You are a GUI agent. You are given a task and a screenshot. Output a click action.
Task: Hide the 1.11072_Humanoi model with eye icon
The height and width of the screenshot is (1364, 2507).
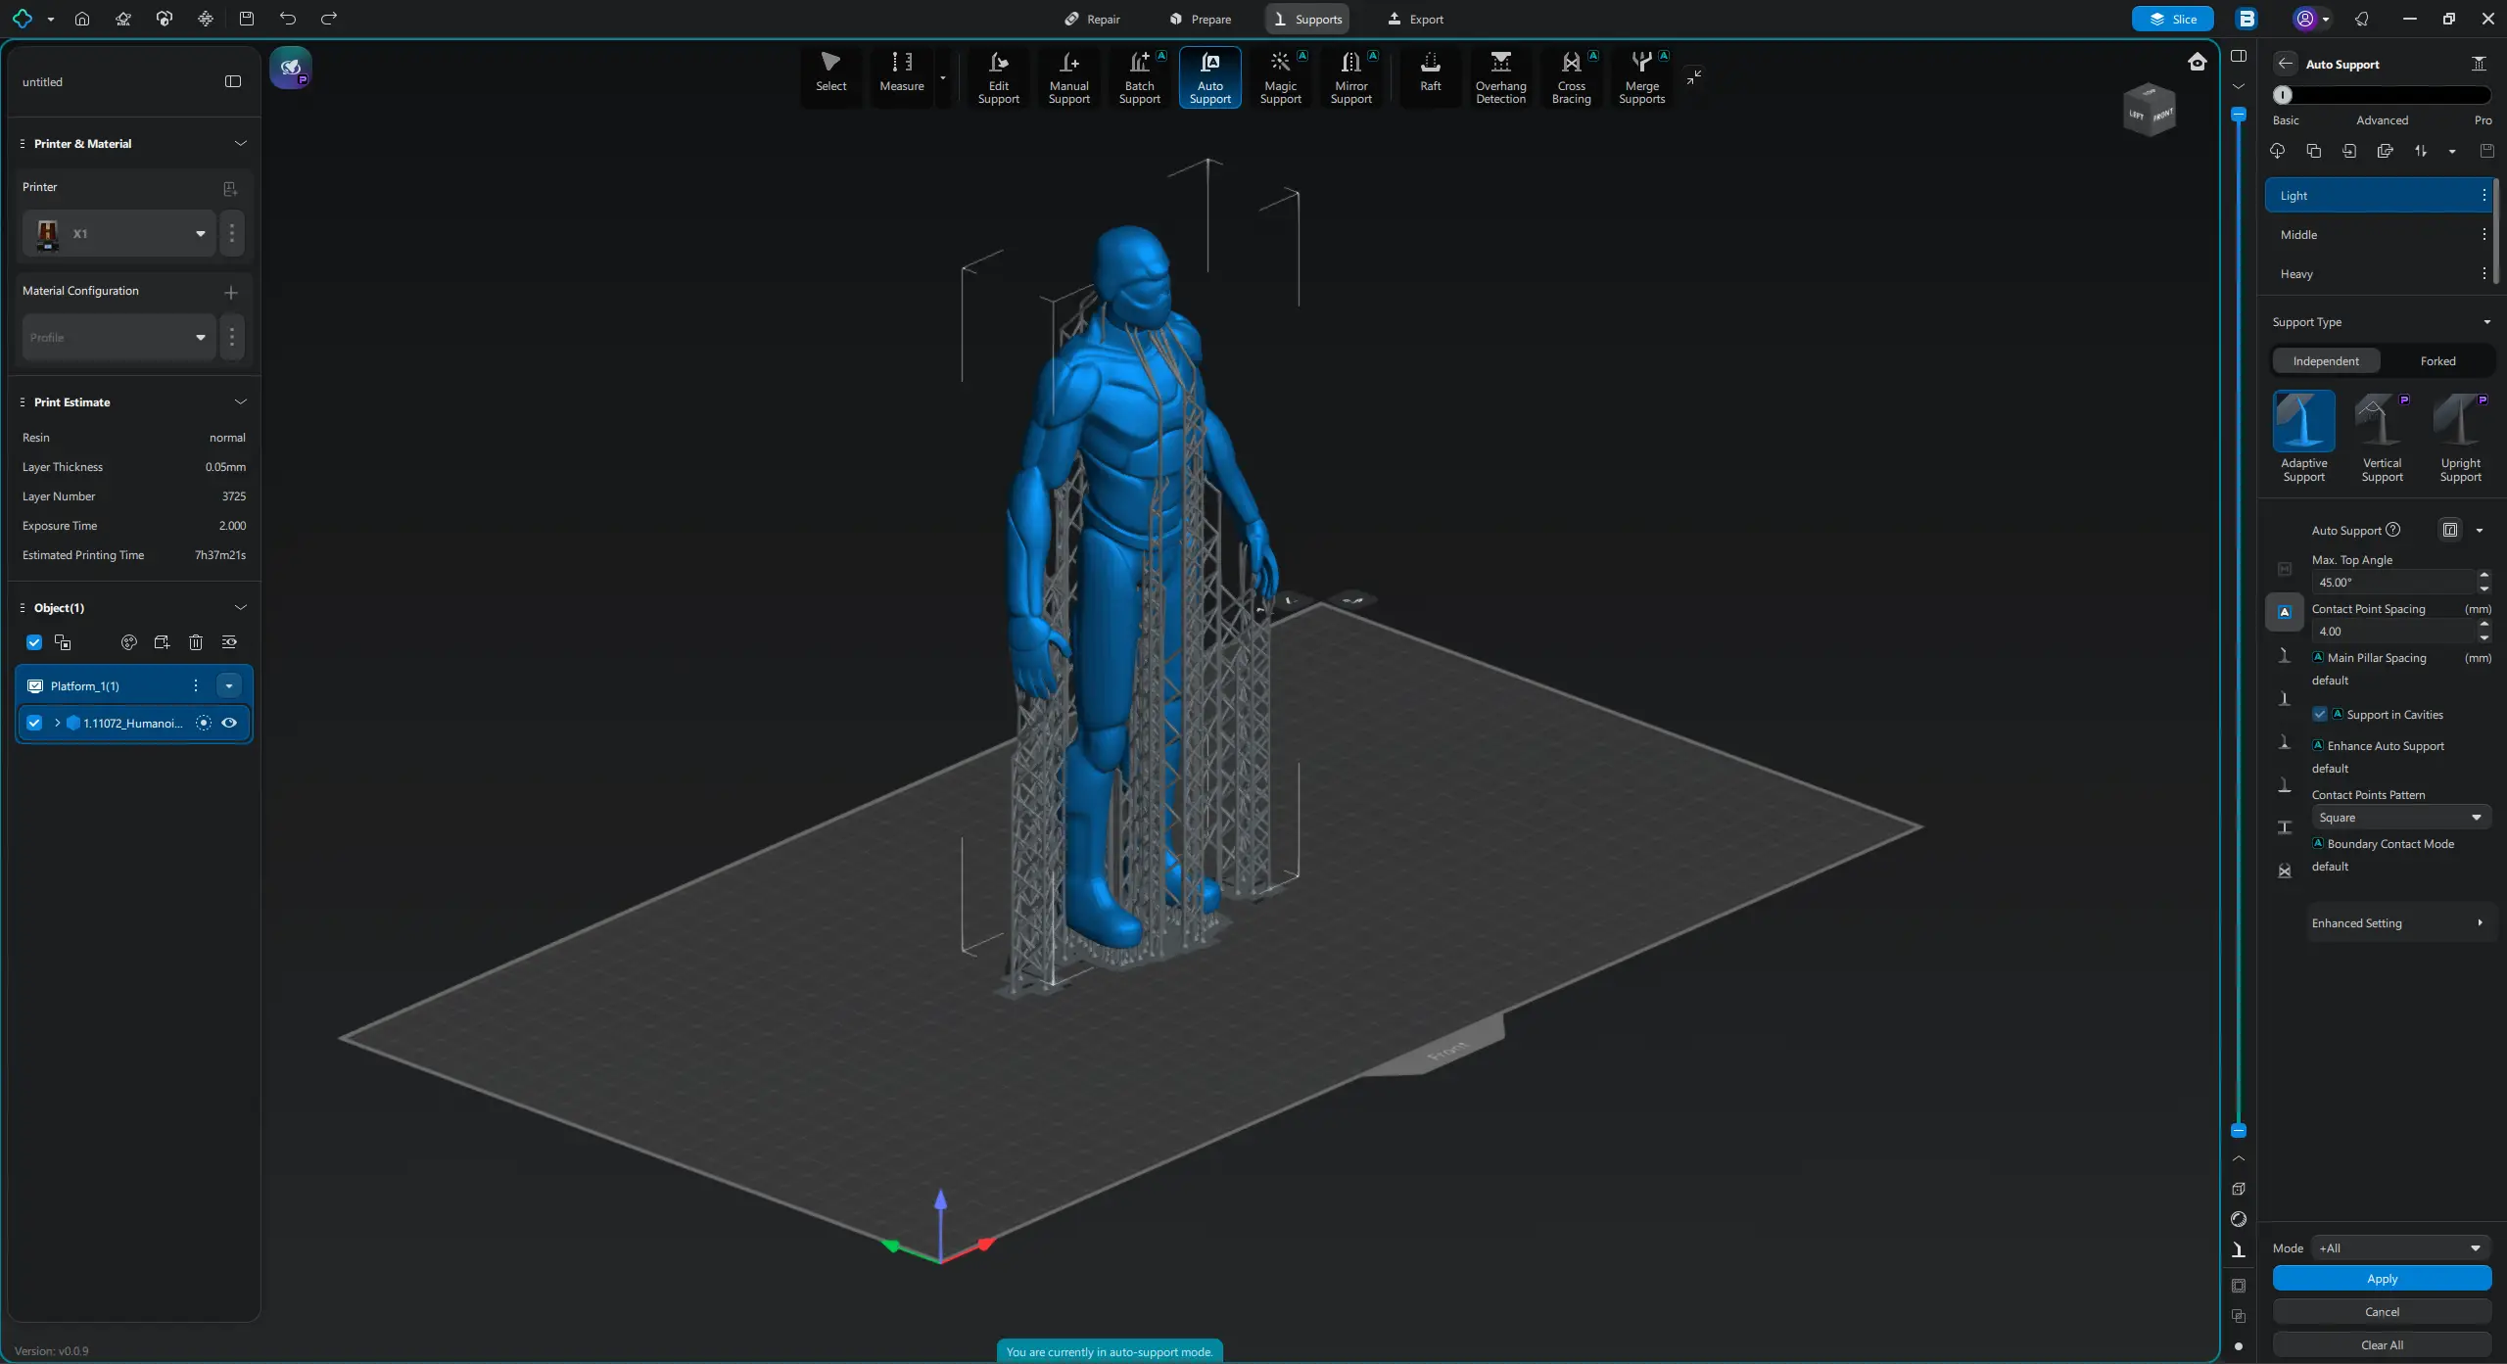tap(229, 723)
